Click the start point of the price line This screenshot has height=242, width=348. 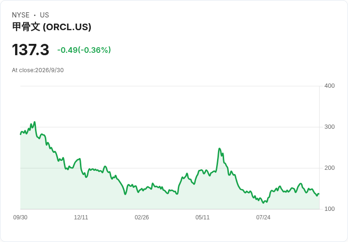coord(20,134)
